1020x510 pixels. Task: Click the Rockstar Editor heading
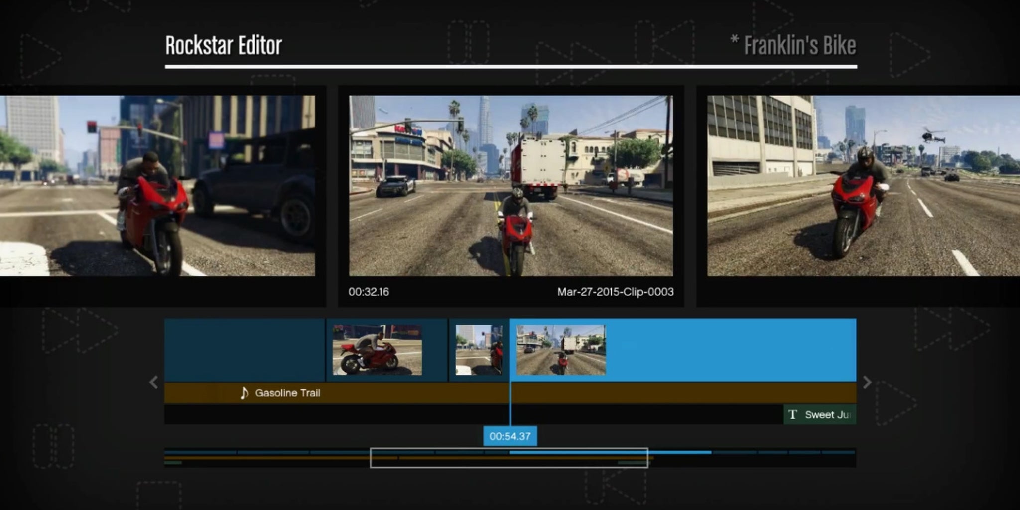[224, 46]
